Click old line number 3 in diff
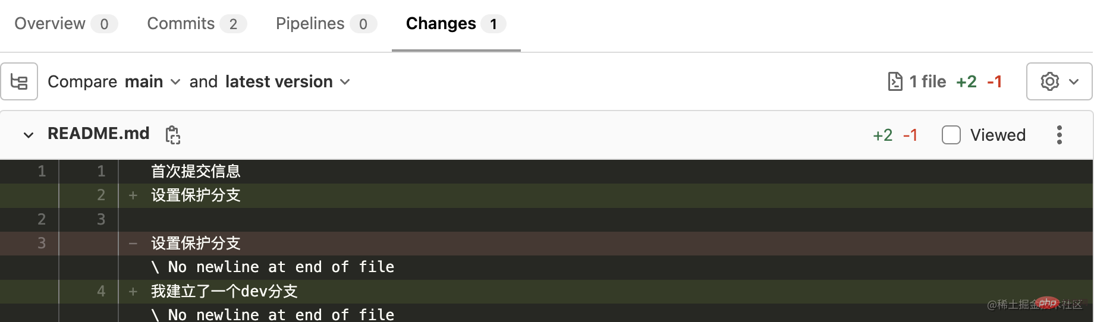The width and height of the screenshot is (1094, 322). [x=42, y=244]
